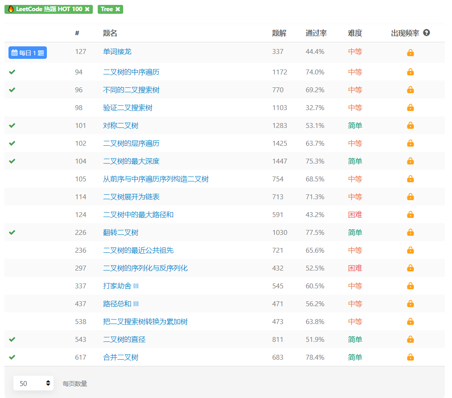Screen dimensions: 452x398
Task: Click the lock icon for 二叉树的最近公共祖先
Action: click(410, 250)
